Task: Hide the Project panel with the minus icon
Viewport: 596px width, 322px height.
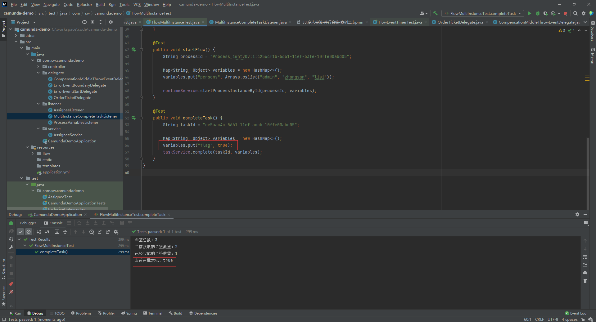Action: tap(119, 22)
